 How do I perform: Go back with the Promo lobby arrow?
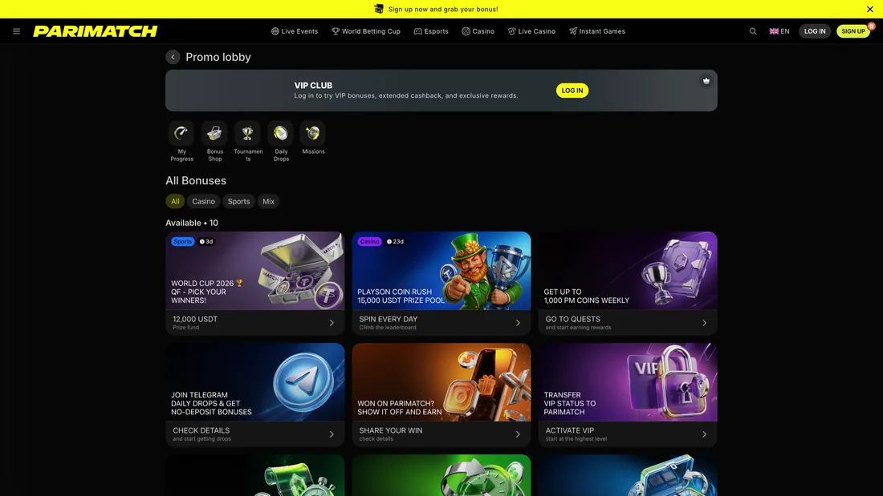click(x=173, y=57)
